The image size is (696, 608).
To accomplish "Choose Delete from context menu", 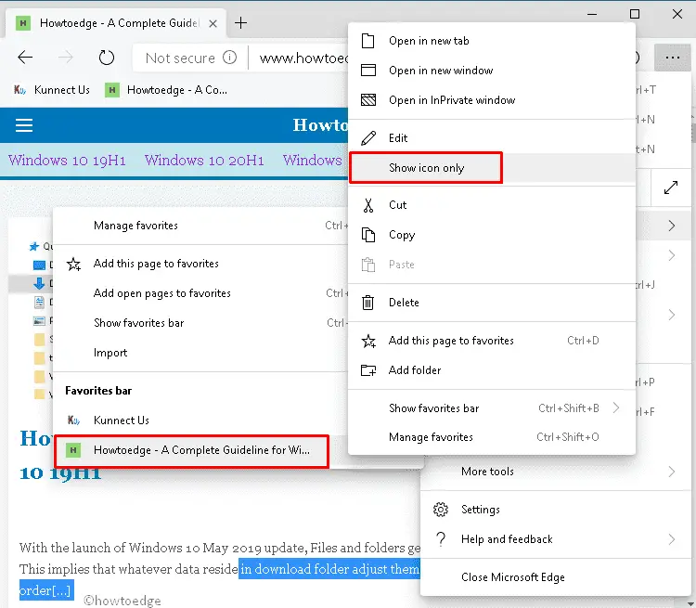I will point(491,303).
